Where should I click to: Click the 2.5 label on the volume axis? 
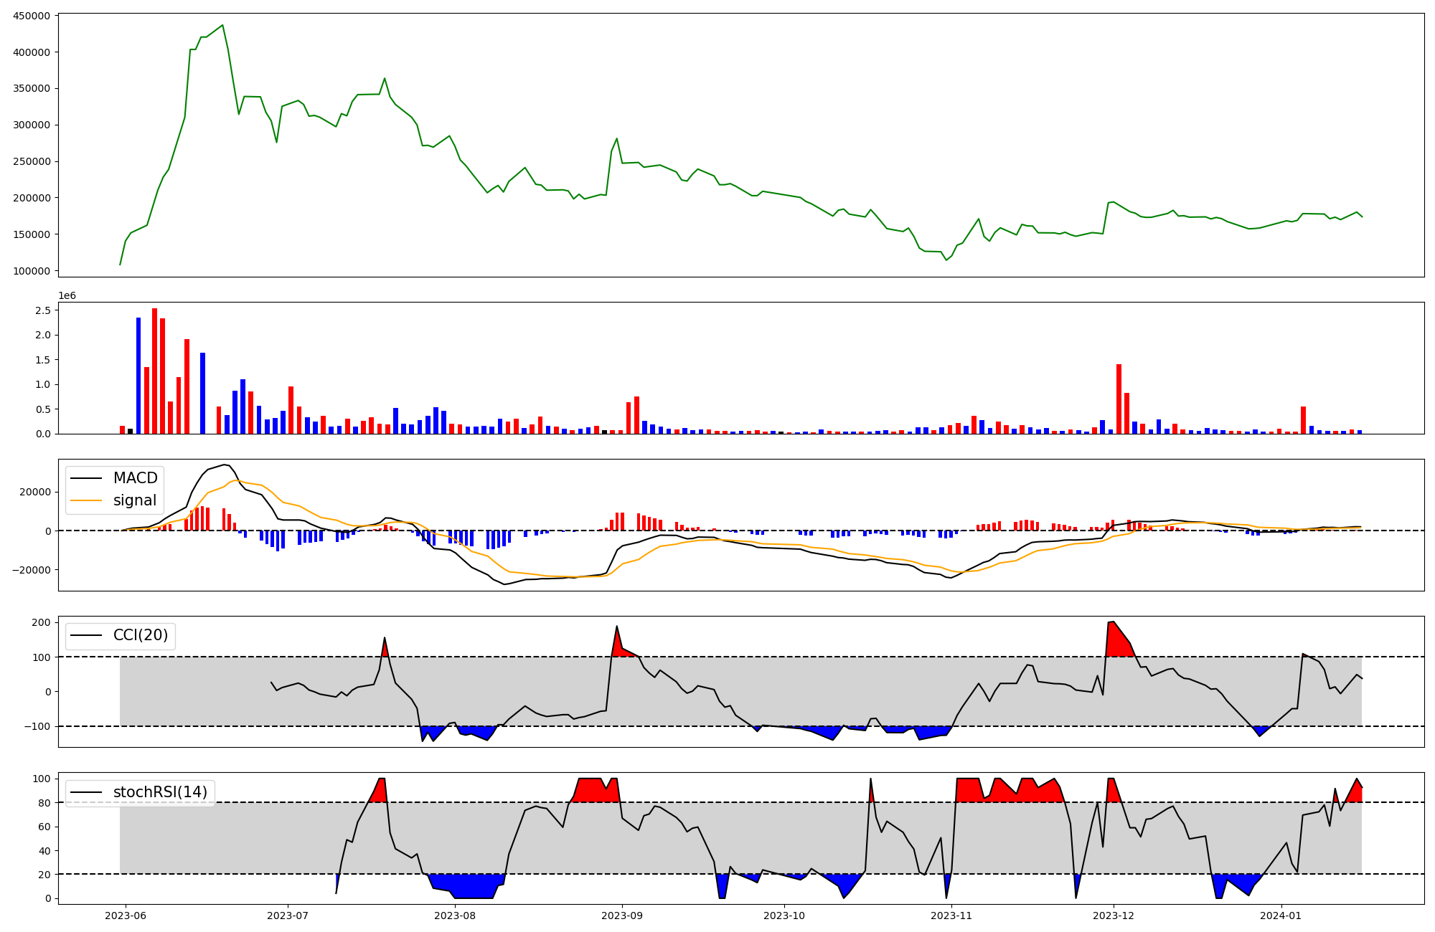pyautogui.click(x=42, y=310)
